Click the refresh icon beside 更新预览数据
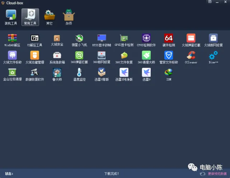This screenshot has height=178, width=230. coord(203,174)
